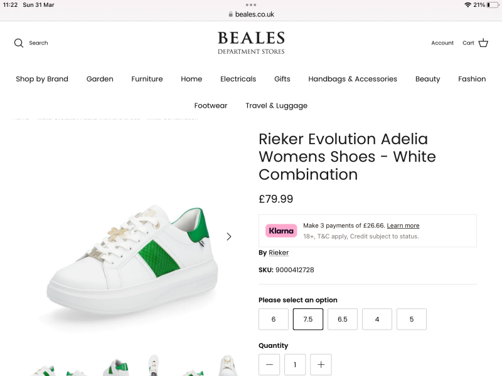This screenshot has width=502, height=376.
Task: Open the Search function
Action: tap(30, 43)
